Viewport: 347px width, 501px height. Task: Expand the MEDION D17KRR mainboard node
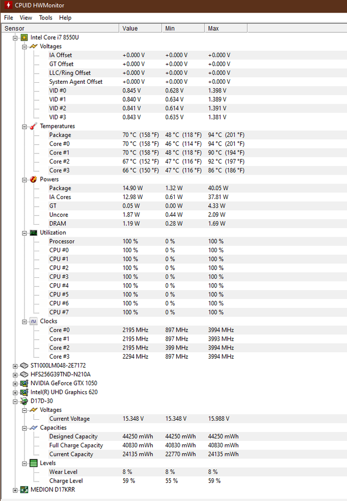tap(16, 490)
